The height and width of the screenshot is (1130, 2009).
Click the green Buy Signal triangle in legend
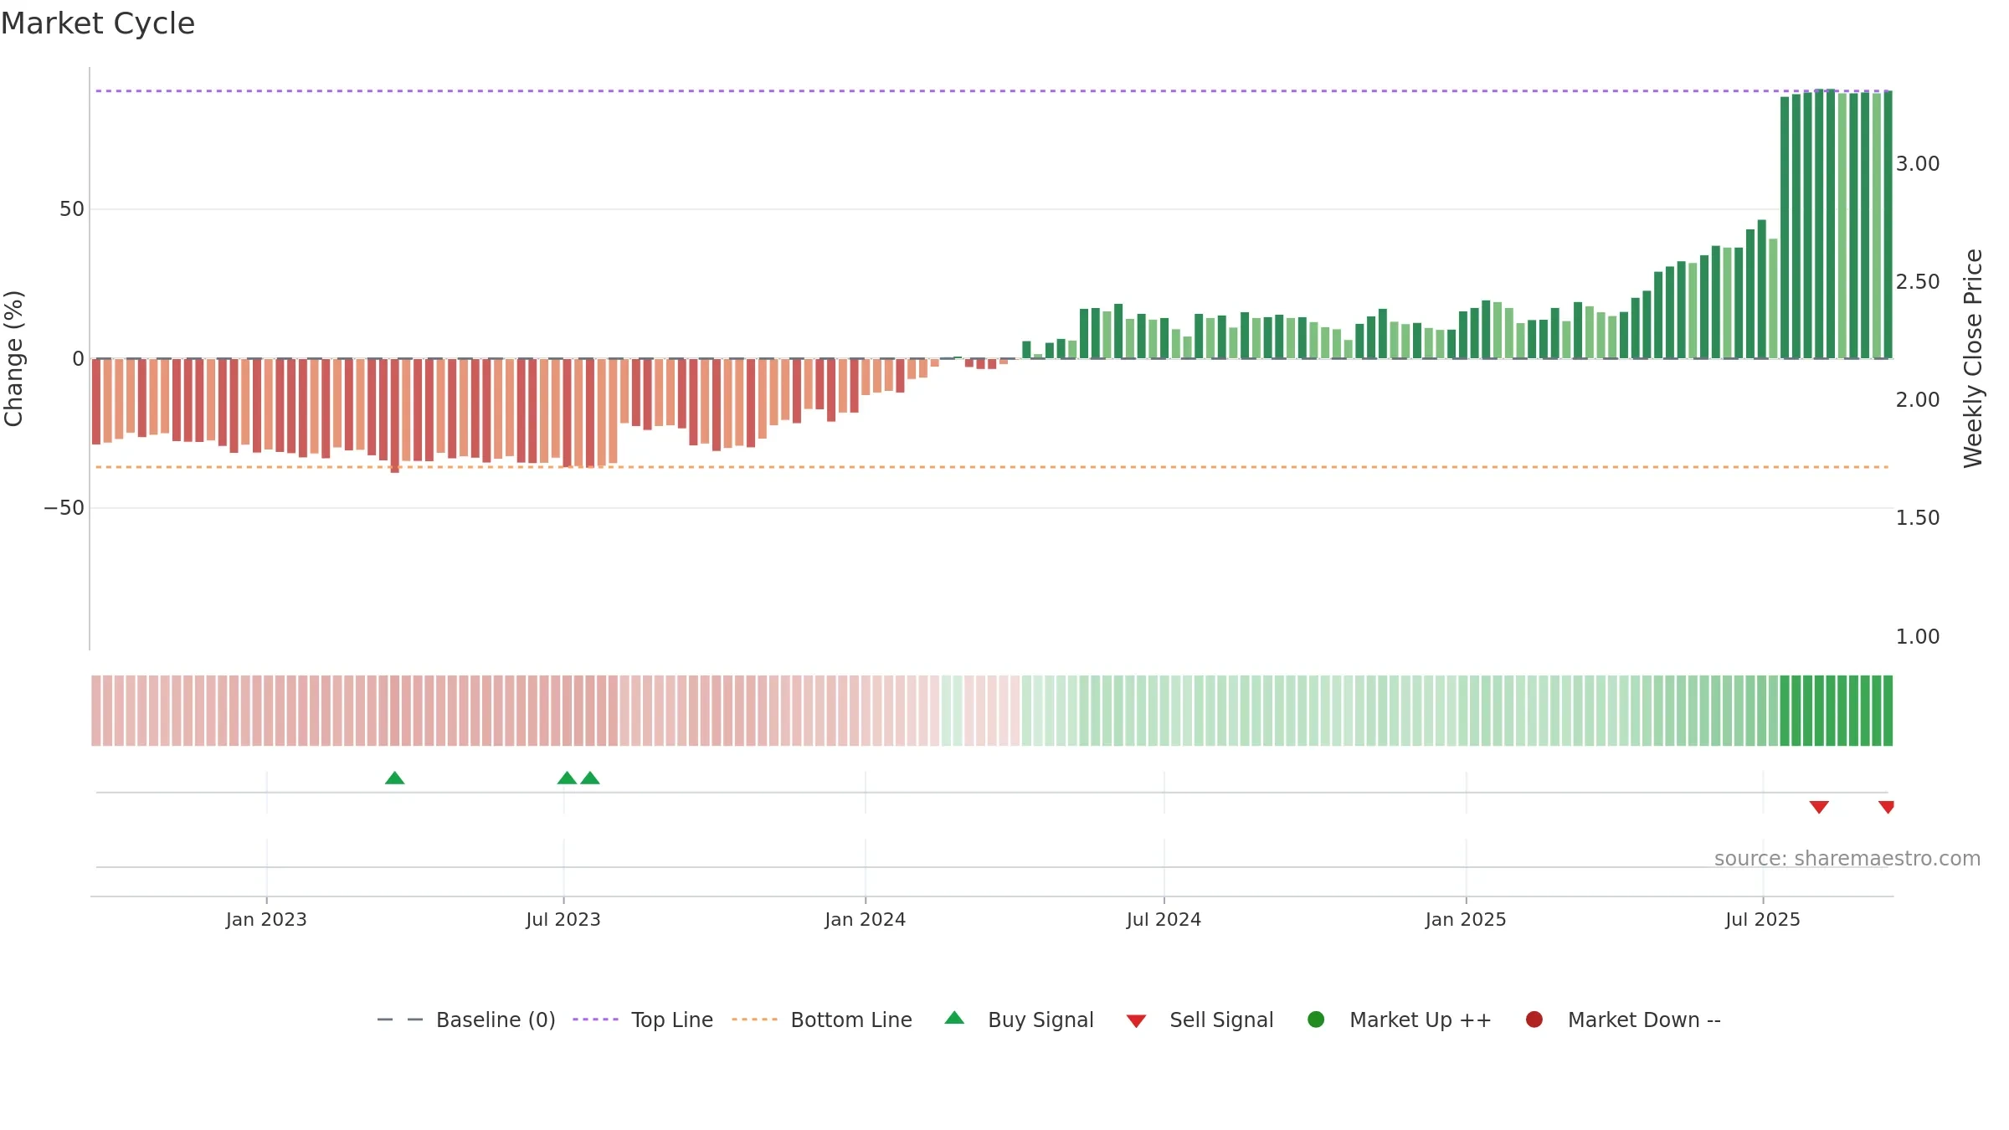click(x=954, y=1018)
